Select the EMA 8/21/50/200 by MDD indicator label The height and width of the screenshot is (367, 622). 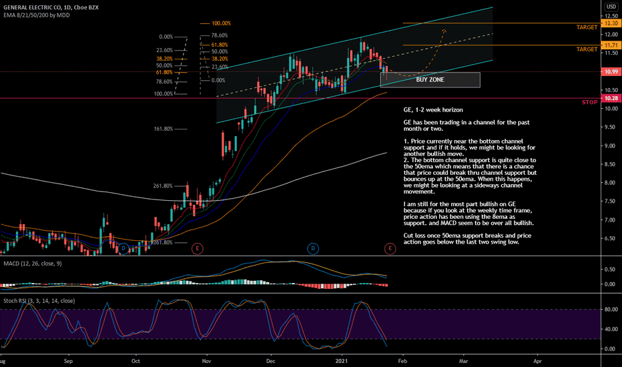coord(37,15)
